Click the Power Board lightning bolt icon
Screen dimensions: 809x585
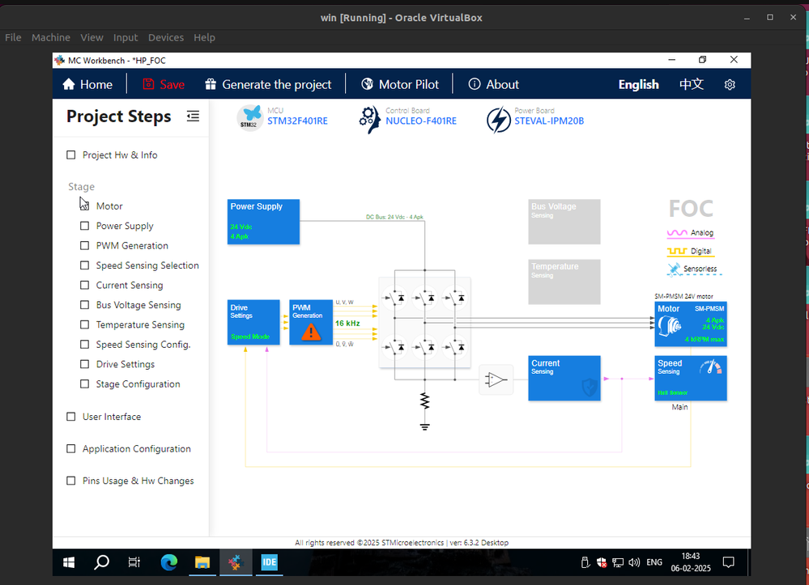(x=498, y=120)
